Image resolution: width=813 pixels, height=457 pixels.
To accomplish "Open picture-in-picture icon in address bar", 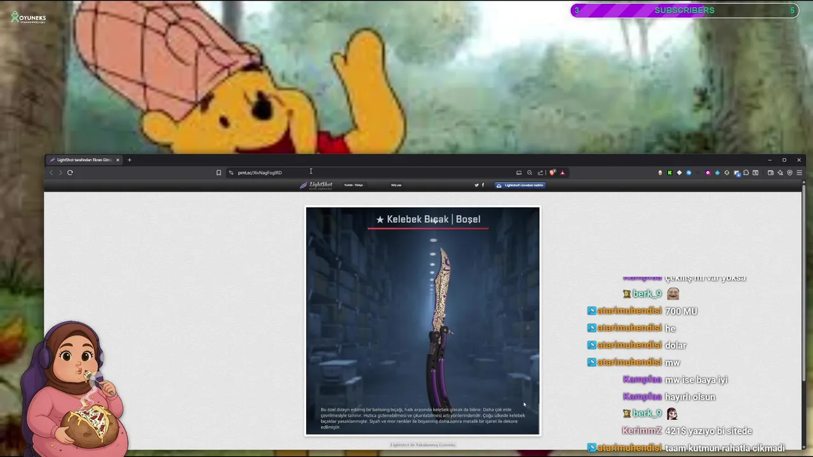I will pos(519,173).
